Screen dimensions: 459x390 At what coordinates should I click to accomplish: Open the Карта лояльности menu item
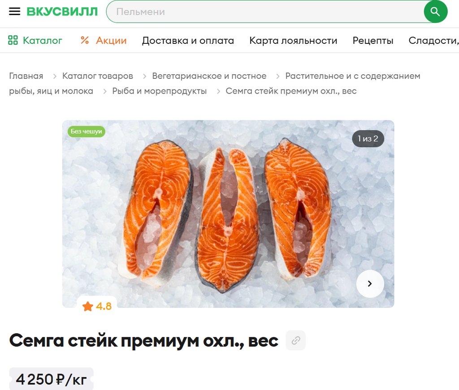click(x=293, y=40)
